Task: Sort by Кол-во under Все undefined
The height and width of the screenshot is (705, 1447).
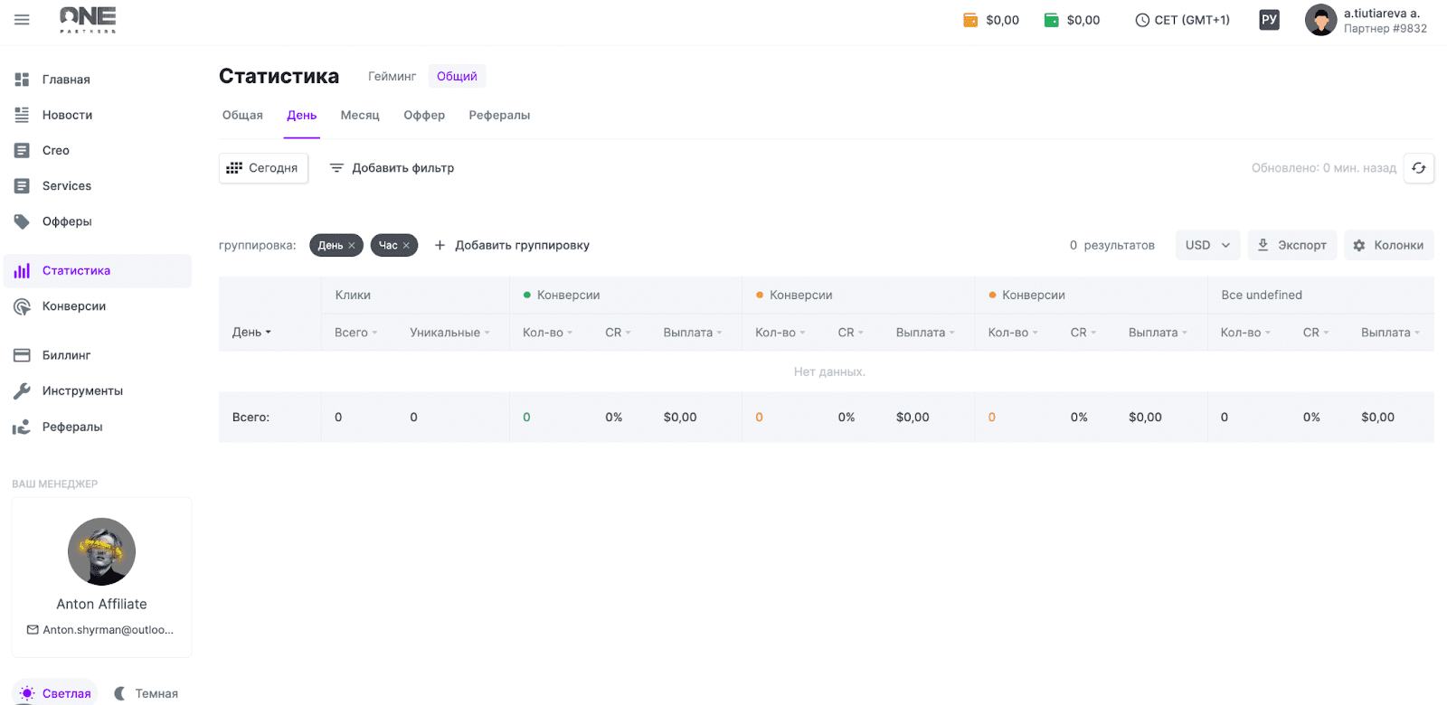Action: click(x=1245, y=333)
